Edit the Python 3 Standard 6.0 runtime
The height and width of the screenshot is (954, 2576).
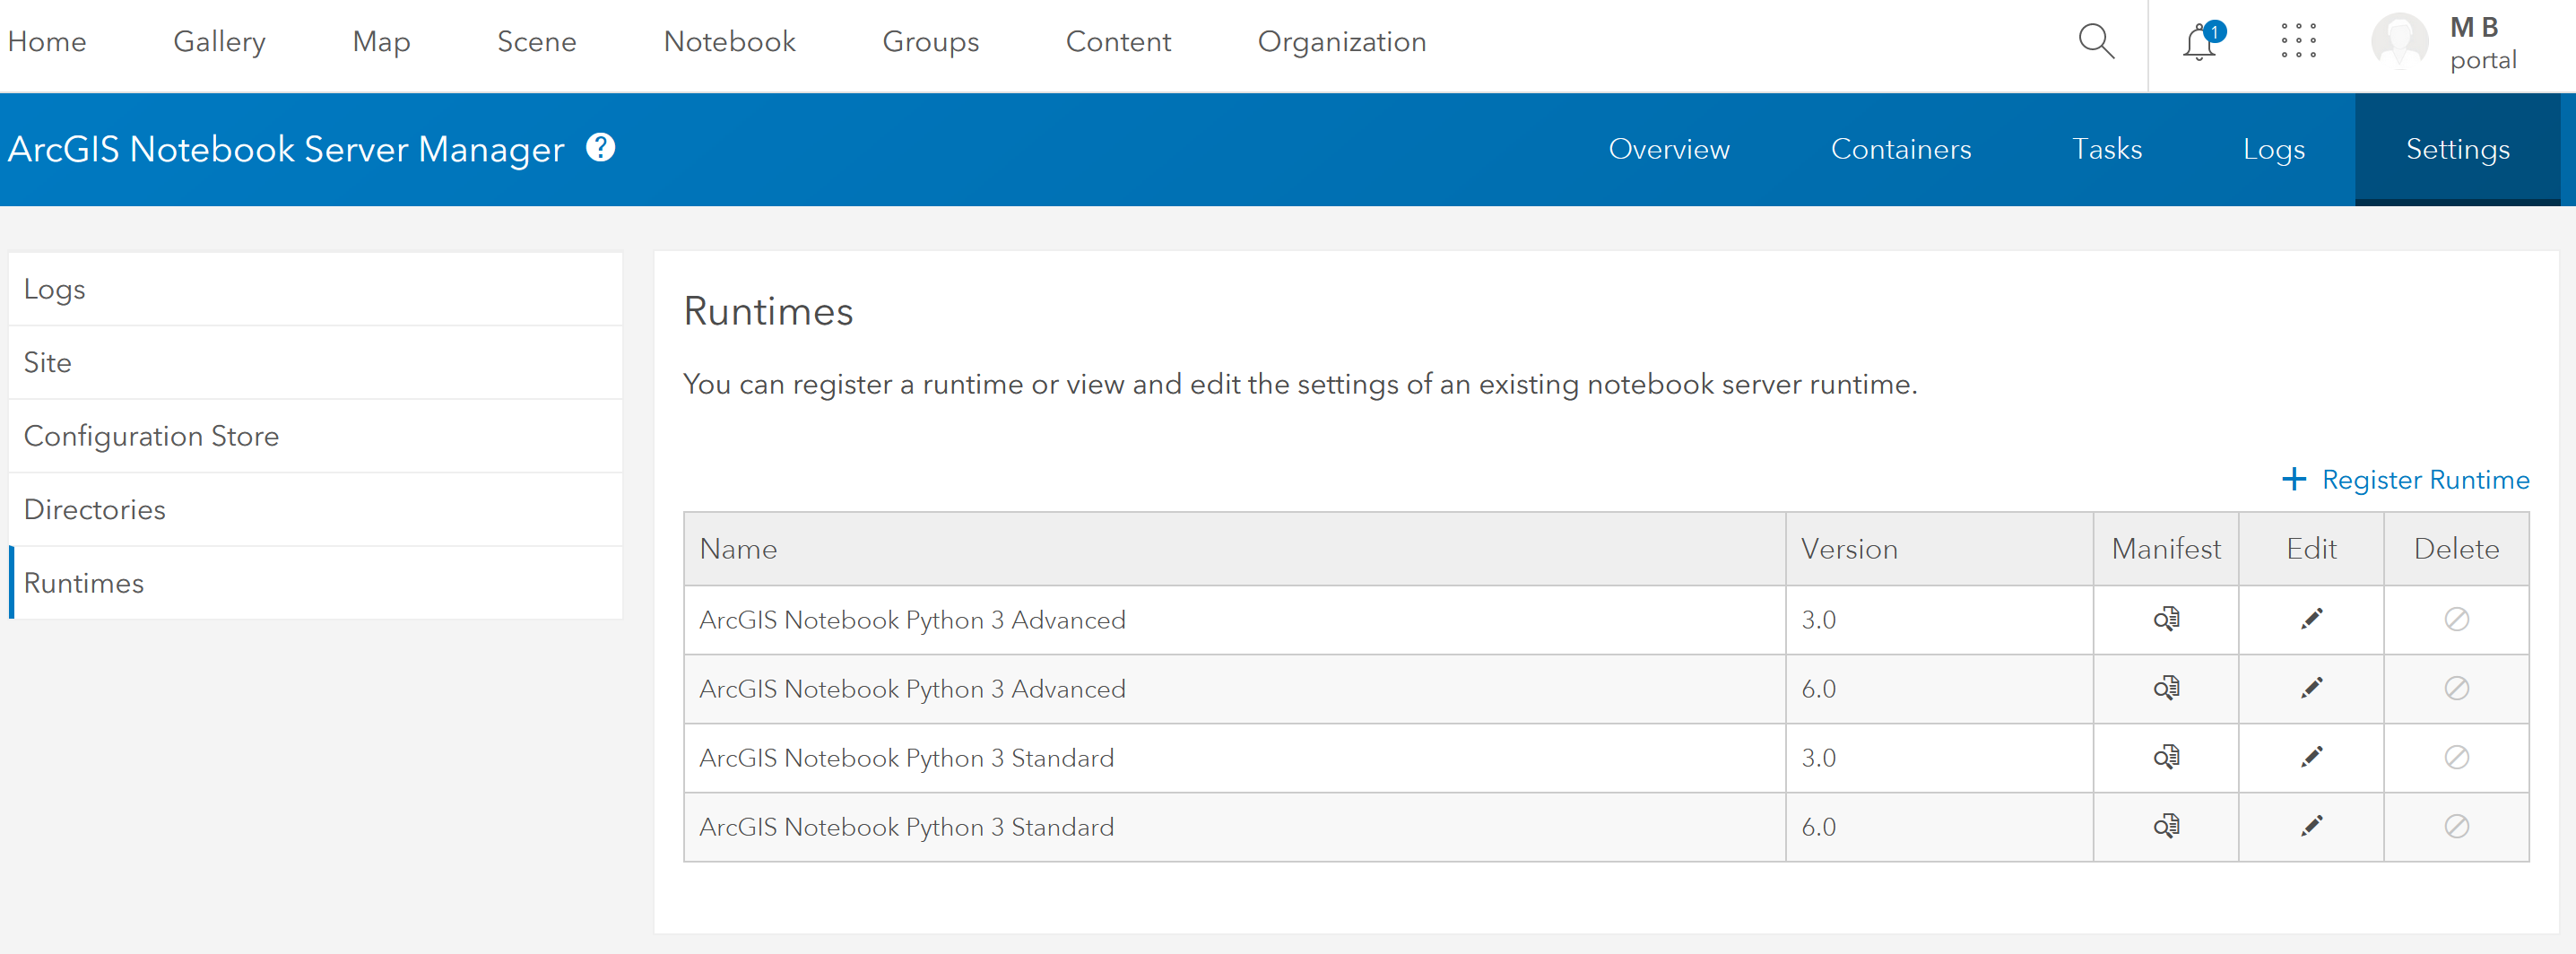(x=2311, y=827)
